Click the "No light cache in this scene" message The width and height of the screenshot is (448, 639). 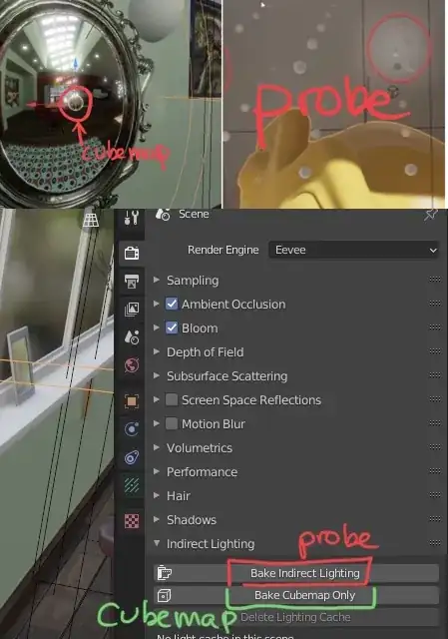pos(225,636)
